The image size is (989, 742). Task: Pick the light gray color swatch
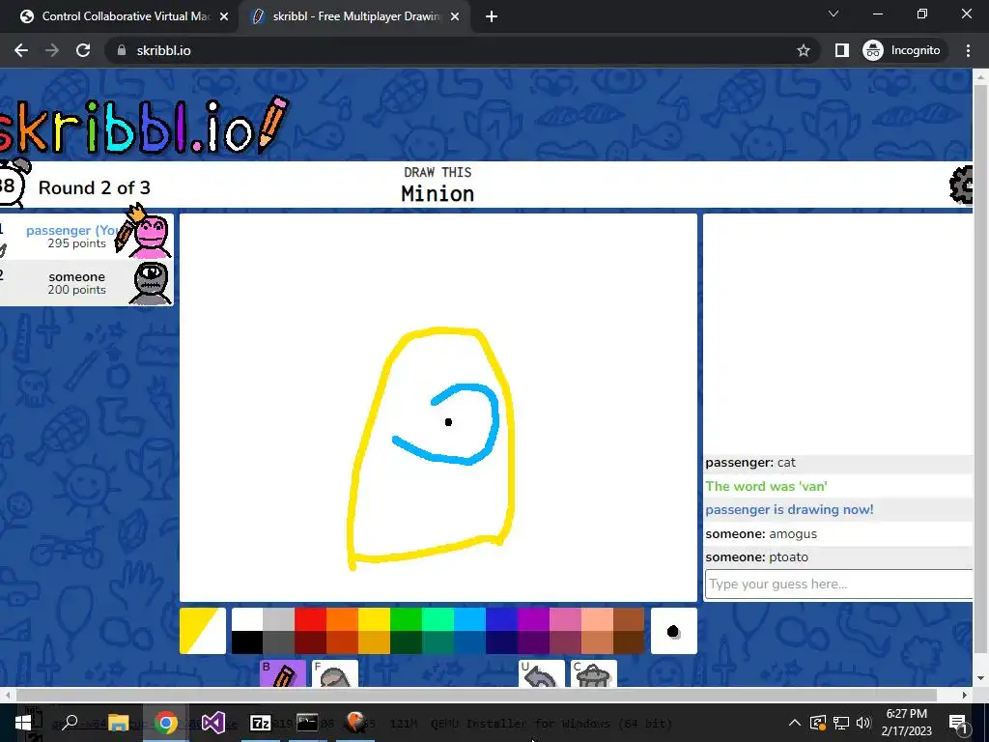coord(279,619)
